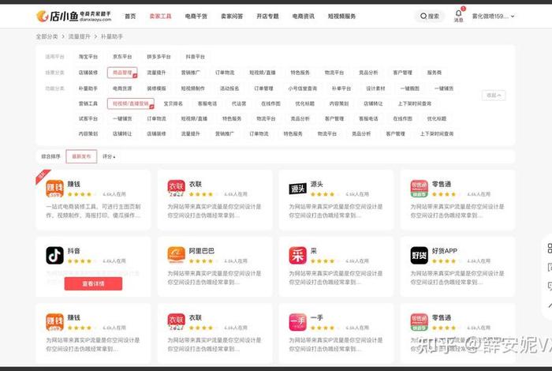Select the 最新发布 sort tab
The image size is (552, 371).
pos(81,156)
